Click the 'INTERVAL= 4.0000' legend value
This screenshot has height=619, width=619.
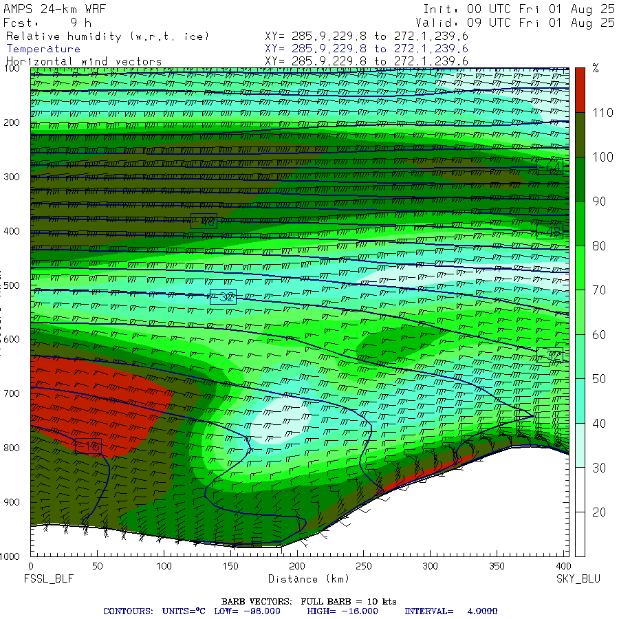(450, 611)
